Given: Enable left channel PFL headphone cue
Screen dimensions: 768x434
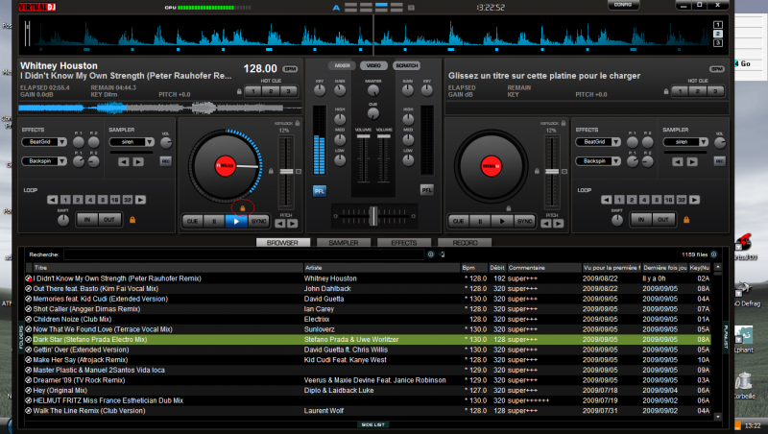Looking at the screenshot, I should (x=320, y=191).
